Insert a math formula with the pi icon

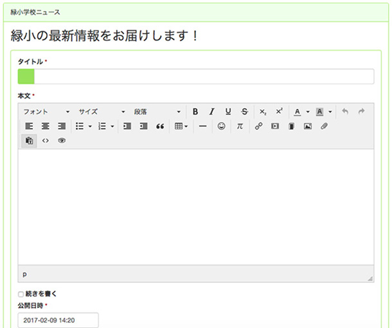point(240,126)
